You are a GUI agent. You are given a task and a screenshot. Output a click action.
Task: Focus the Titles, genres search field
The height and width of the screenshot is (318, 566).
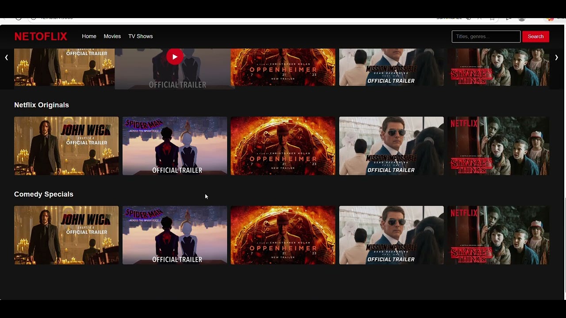pyautogui.click(x=486, y=37)
